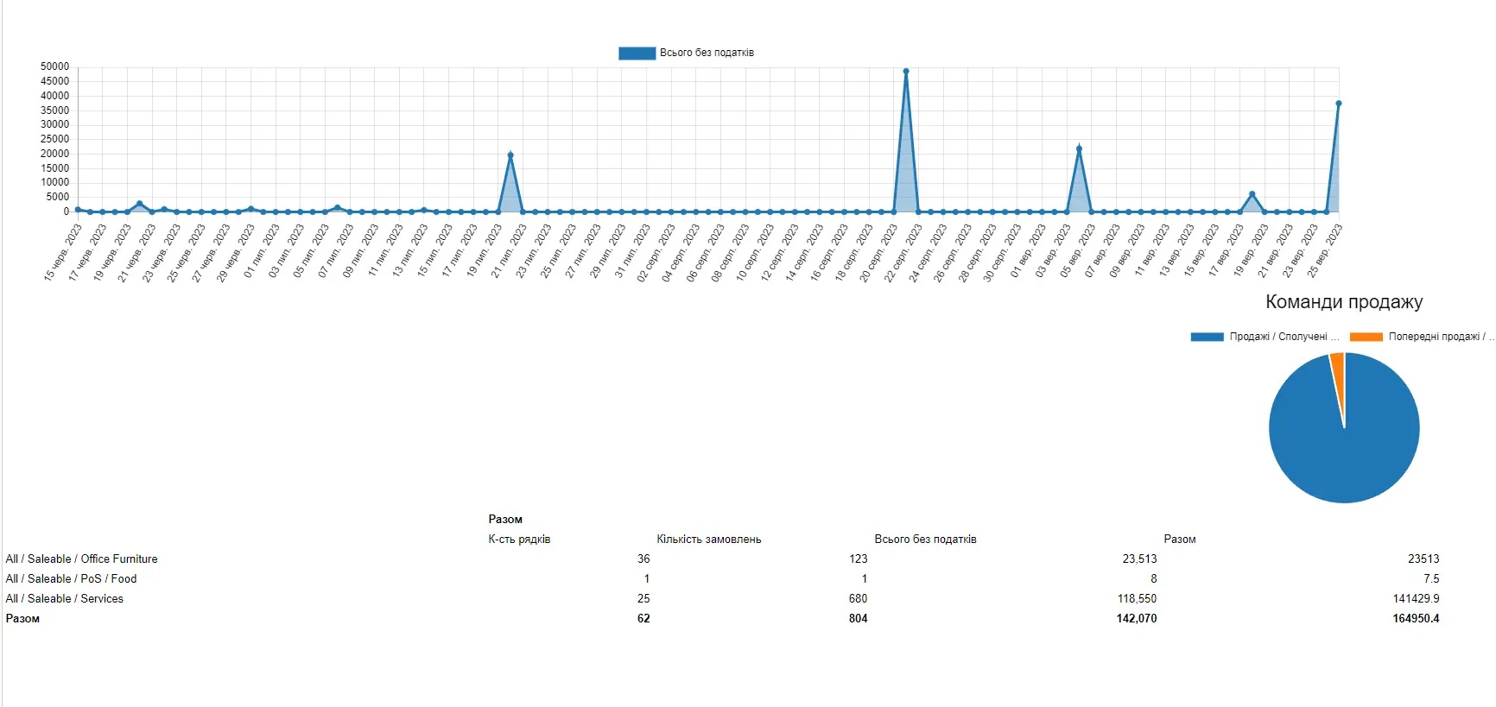
Task: Select the last data point at the chart's right edge
Action: pos(1338,104)
